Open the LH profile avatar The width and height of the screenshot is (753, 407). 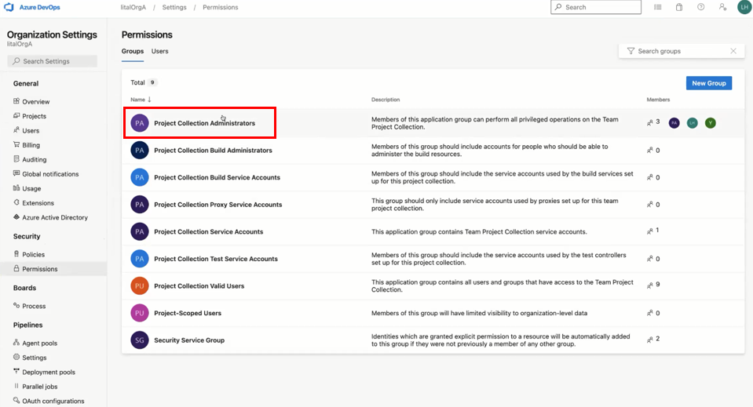coord(744,7)
